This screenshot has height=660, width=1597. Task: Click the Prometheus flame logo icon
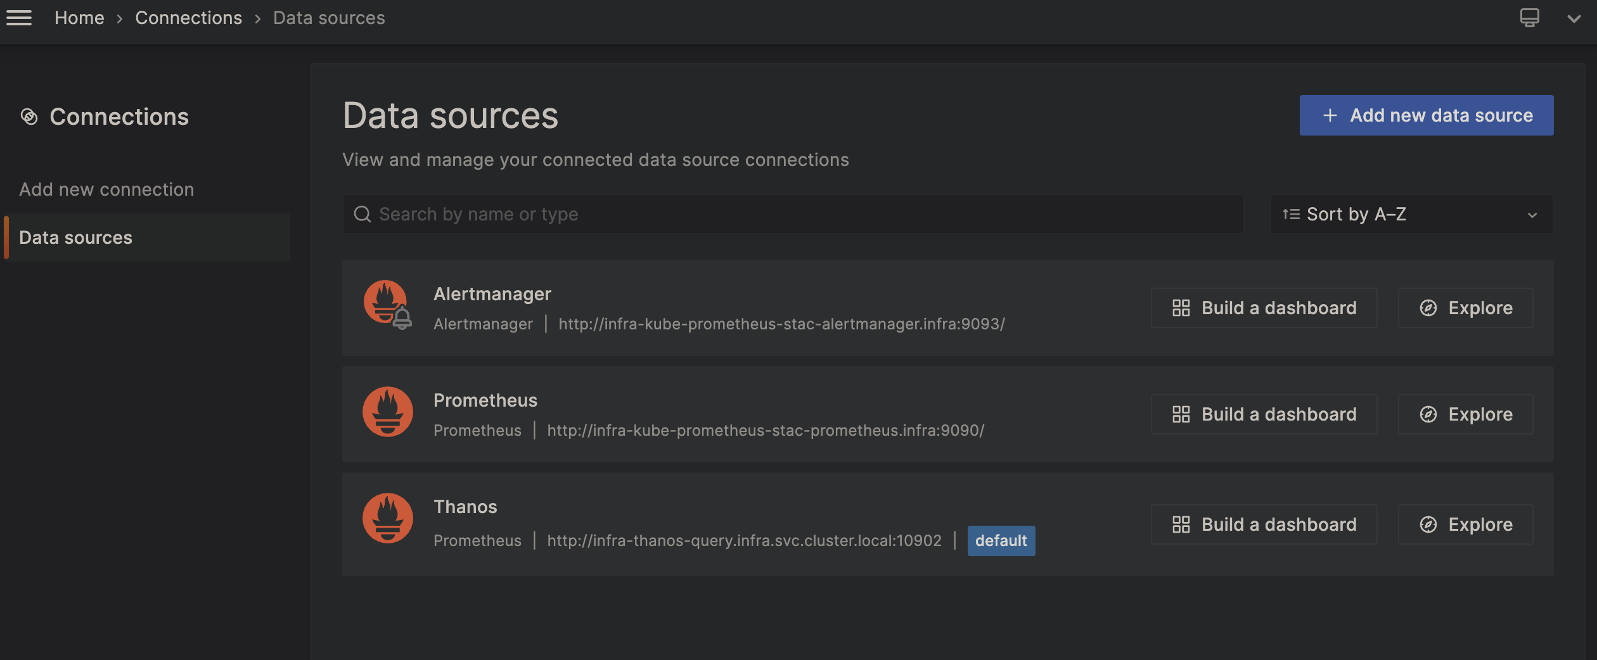[388, 412]
